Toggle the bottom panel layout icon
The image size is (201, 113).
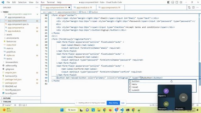point(173,2)
